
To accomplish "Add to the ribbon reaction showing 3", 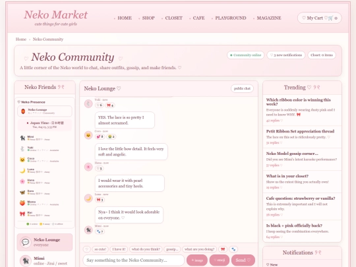I will tap(100, 200).
